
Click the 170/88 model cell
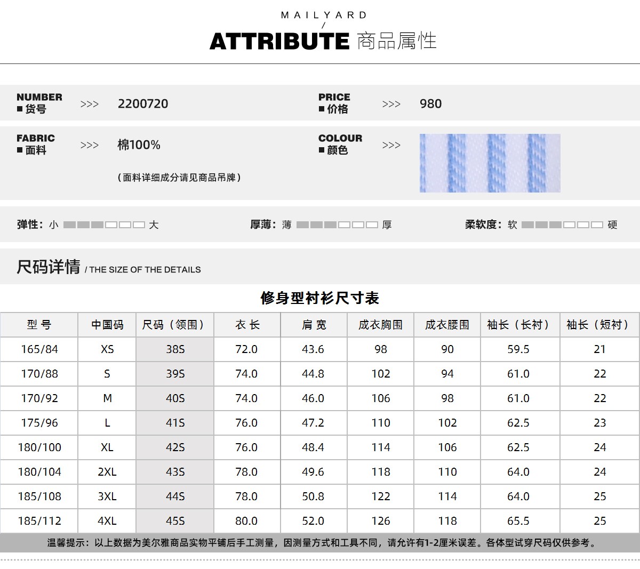39,374
